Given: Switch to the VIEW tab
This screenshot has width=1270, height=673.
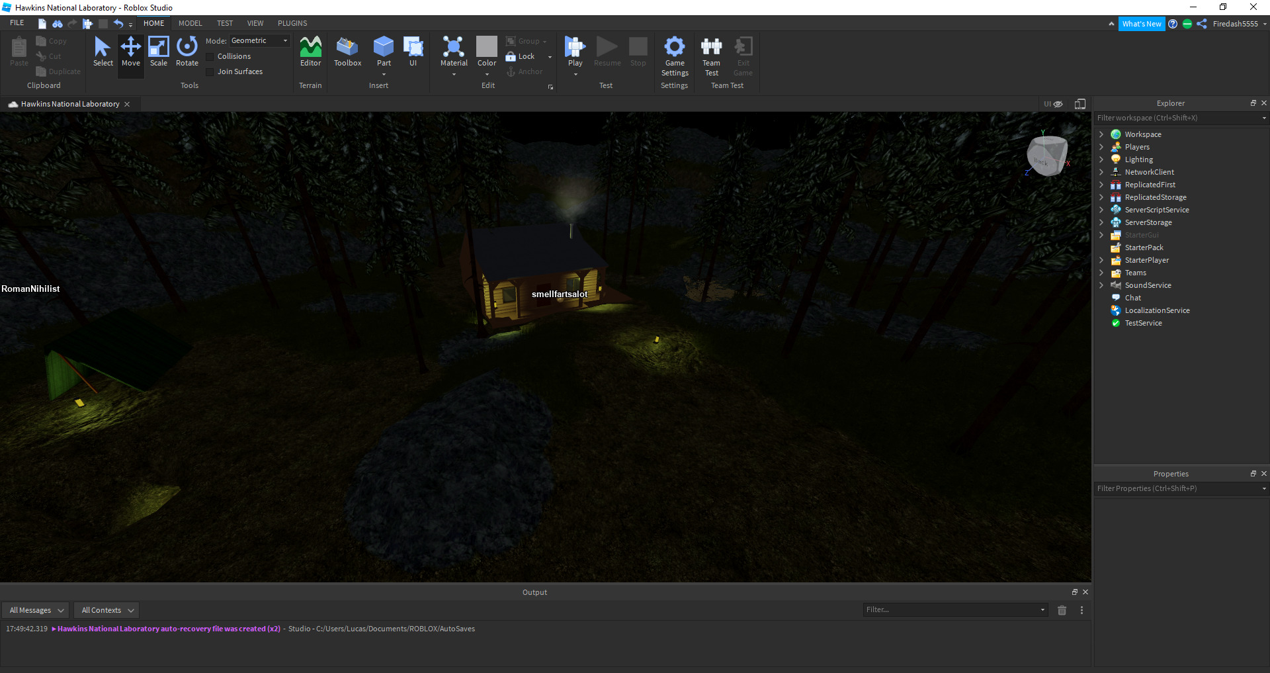Looking at the screenshot, I should [255, 23].
